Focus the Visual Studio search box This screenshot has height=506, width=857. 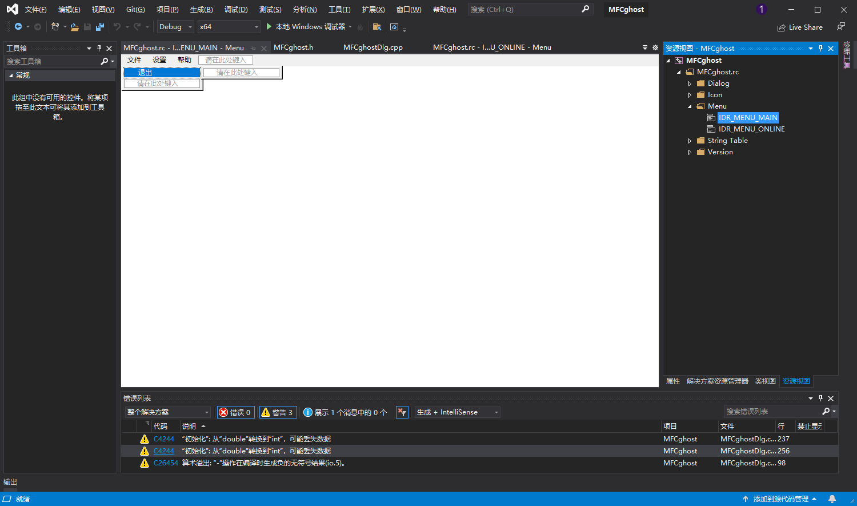click(530, 9)
